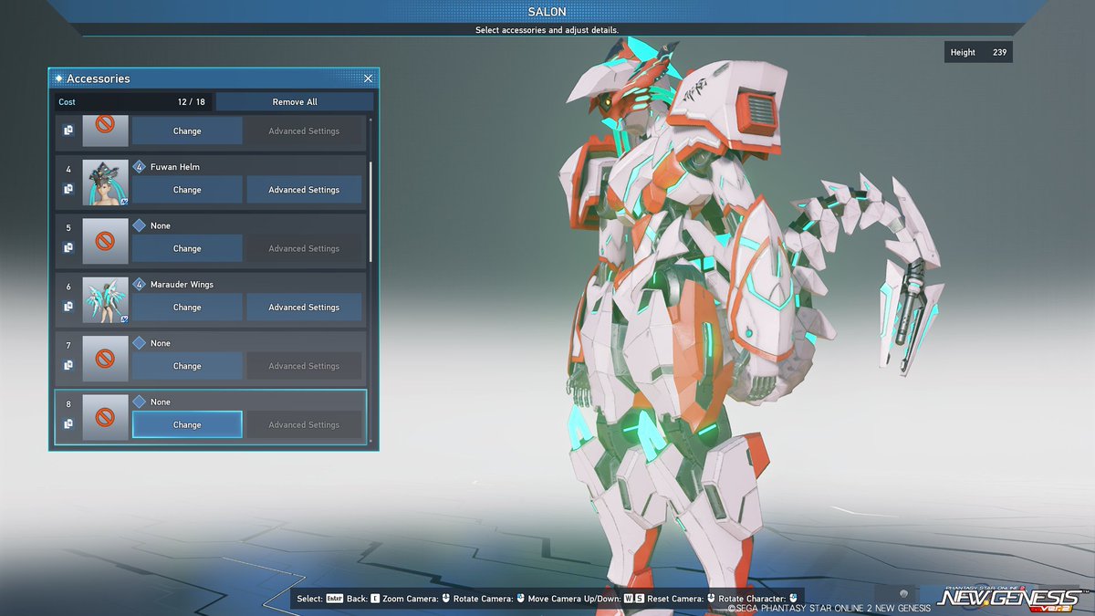
Task: Click the Cost 12 / 18 value
Action: [x=192, y=102]
